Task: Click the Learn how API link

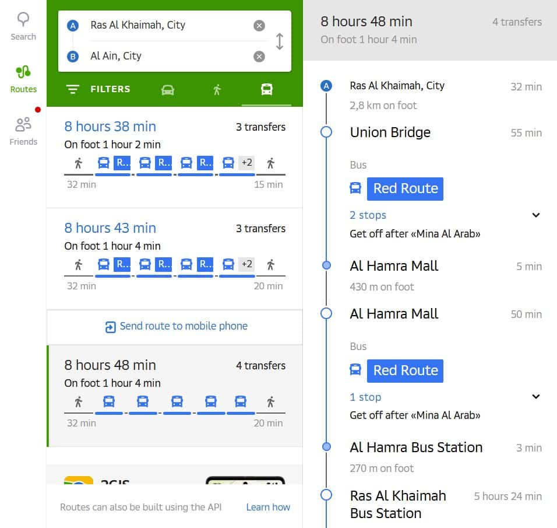Action: click(268, 507)
